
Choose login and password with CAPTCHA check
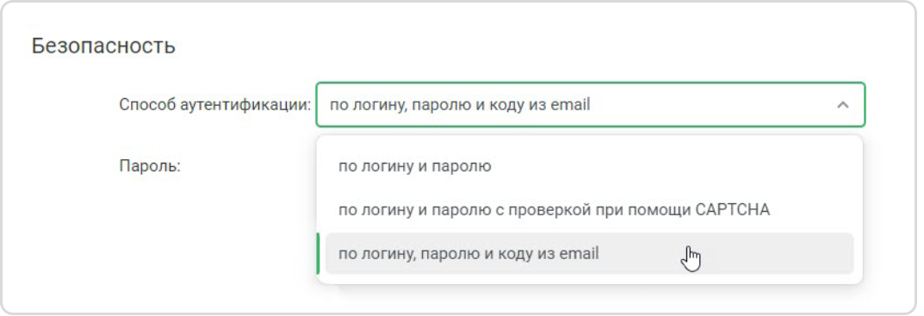pos(589,210)
